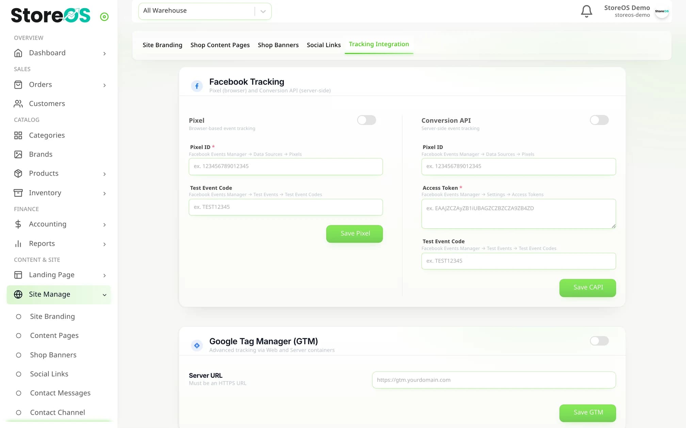Open Dashboard via its home icon
This screenshot has height=428, width=686.
tap(18, 53)
